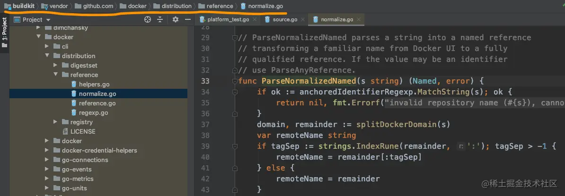Click the reference breadcrumb in the navigation bar
The height and width of the screenshot is (196, 565).
[x=216, y=6]
